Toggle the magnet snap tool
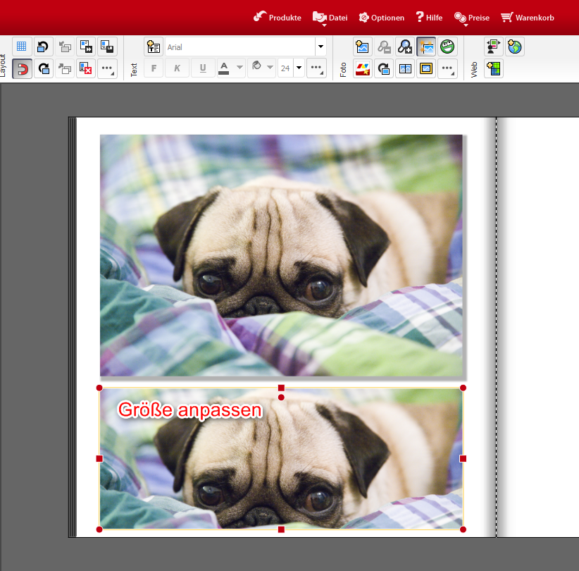This screenshot has height=571, width=579. pos(22,68)
